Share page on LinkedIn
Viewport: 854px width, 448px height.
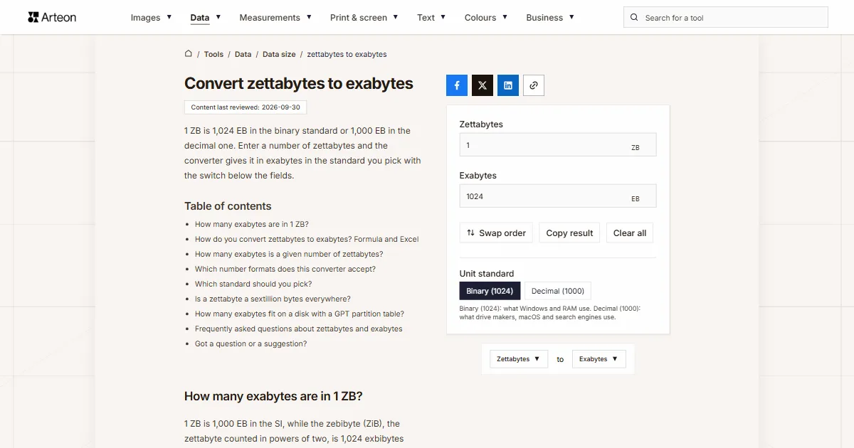[x=508, y=85]
